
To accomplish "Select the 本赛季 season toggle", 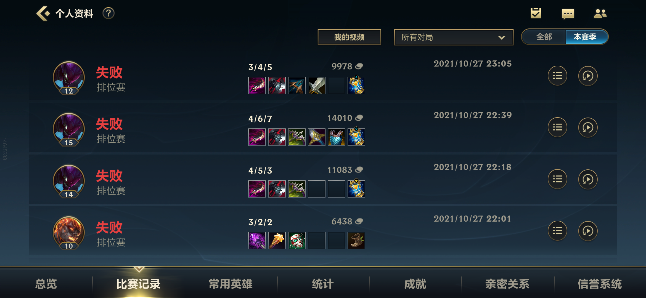I will pos(585,37).
